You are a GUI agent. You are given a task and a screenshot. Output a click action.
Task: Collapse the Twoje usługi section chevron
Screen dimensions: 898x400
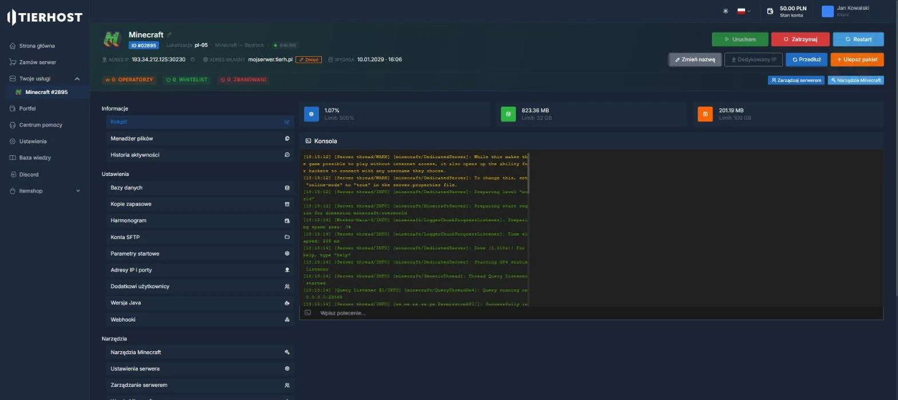click(x=77, y=79)
